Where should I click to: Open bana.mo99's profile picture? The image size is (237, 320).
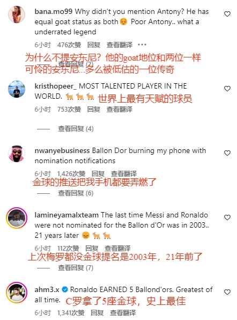[x=17, y=14]
